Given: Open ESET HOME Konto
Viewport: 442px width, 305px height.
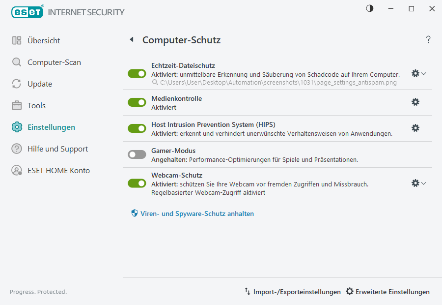Looking at the screenshot, I should [17, 170].
